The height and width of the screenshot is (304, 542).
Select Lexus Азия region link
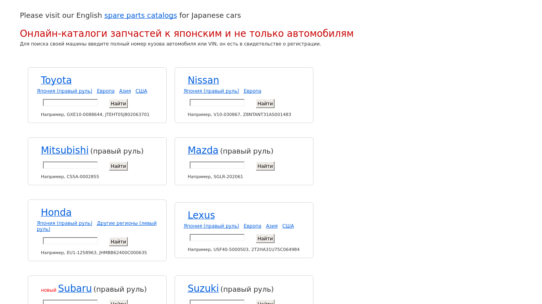coord(272,226)
